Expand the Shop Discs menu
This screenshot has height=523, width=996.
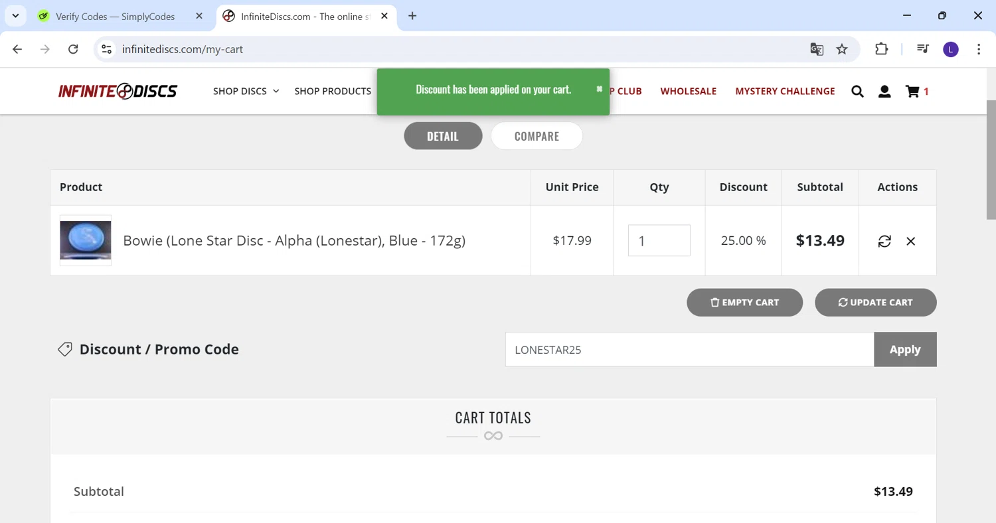coord(246,91)
